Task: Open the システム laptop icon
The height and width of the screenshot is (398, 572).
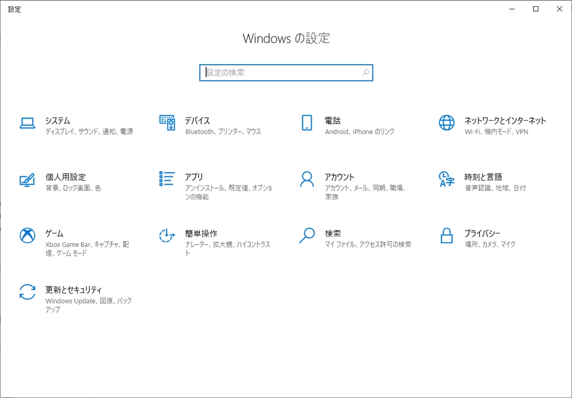Action: pos(27,123)
